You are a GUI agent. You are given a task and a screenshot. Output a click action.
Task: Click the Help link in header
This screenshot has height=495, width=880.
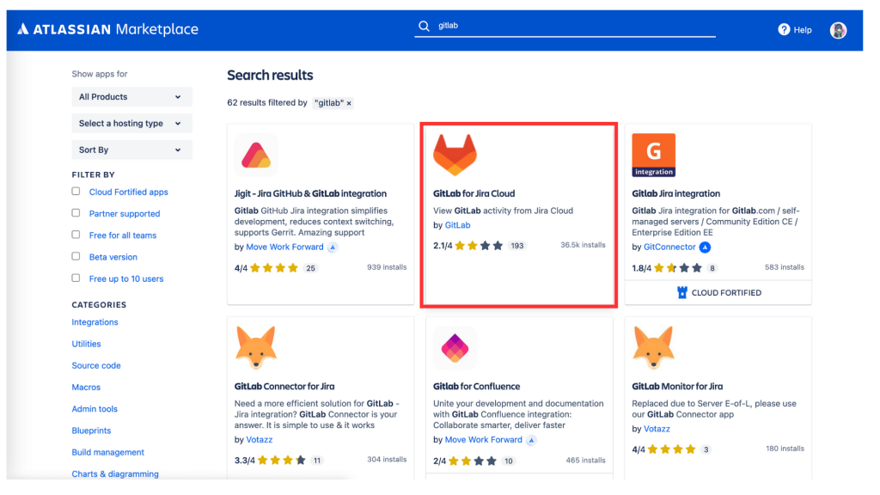(803, 30)
